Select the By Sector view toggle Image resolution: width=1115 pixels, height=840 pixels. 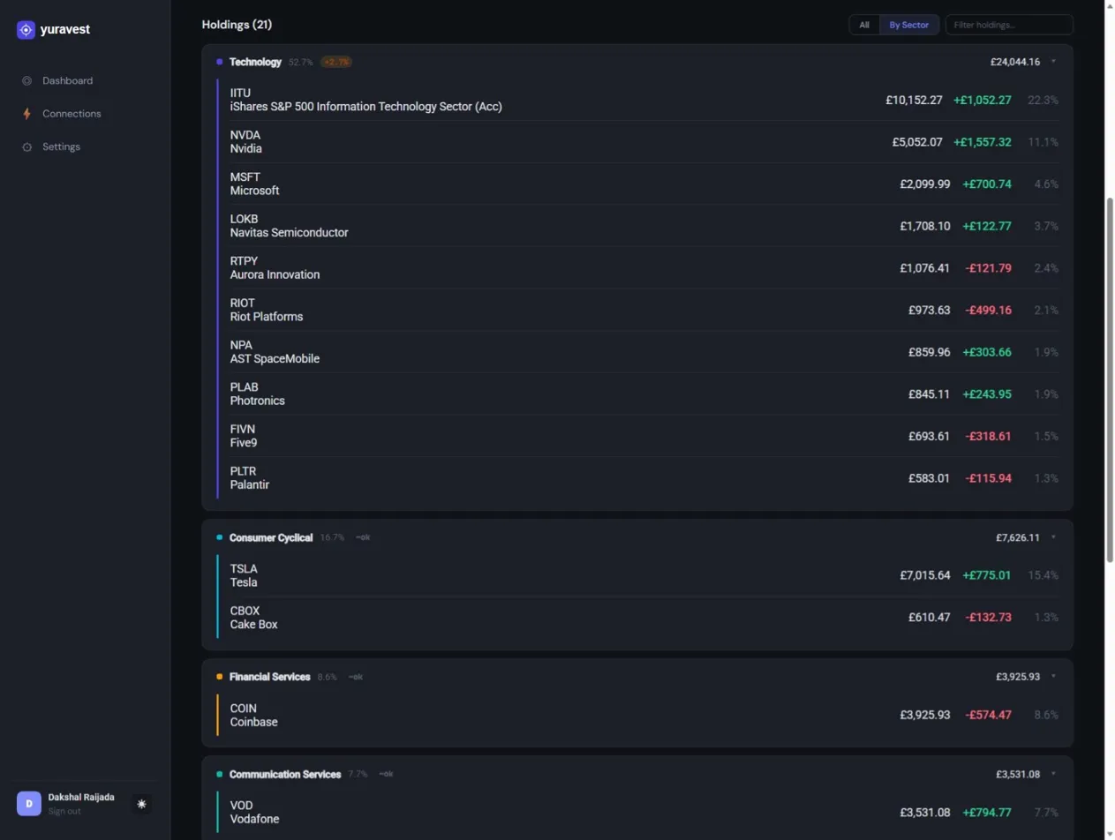point(908,25)
